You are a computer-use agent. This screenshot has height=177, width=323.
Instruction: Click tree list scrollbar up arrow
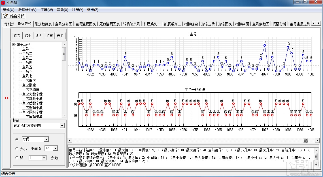click(x=64, y=44)
